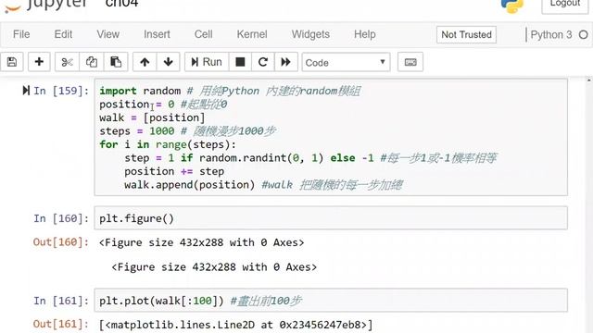
Task: Click the Python logo icon
Action: click(512, 6)
